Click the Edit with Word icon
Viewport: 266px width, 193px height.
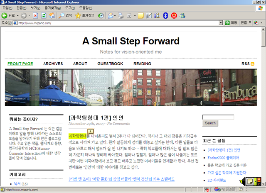pos(129,16)
